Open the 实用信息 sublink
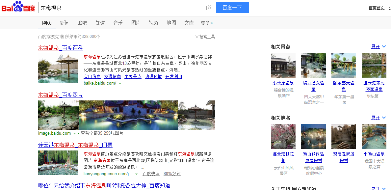This screenshot has width=391, height=190. 92,76
